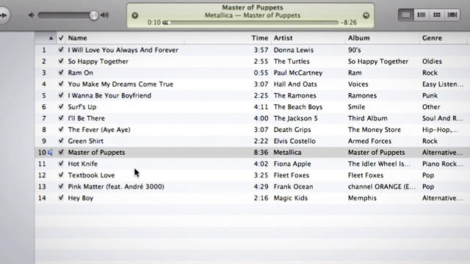Uncheck the Green Shirt track

pos(61,141)
